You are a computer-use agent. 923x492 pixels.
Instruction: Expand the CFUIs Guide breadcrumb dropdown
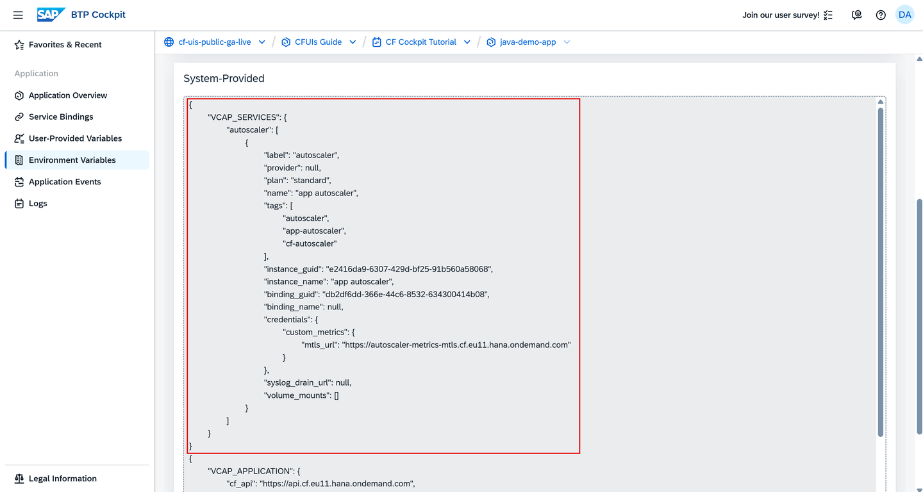click(x=353, y=42)
